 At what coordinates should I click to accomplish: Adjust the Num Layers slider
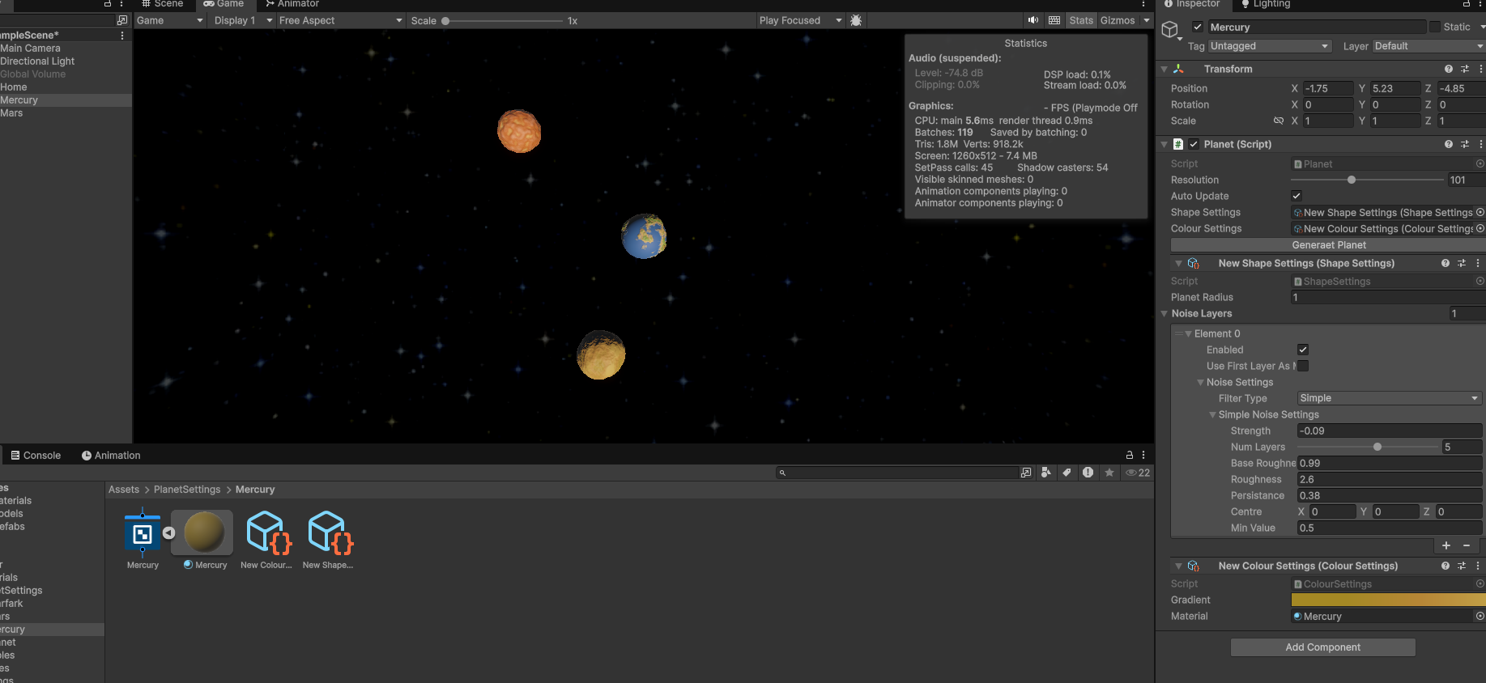[1368, 447]
